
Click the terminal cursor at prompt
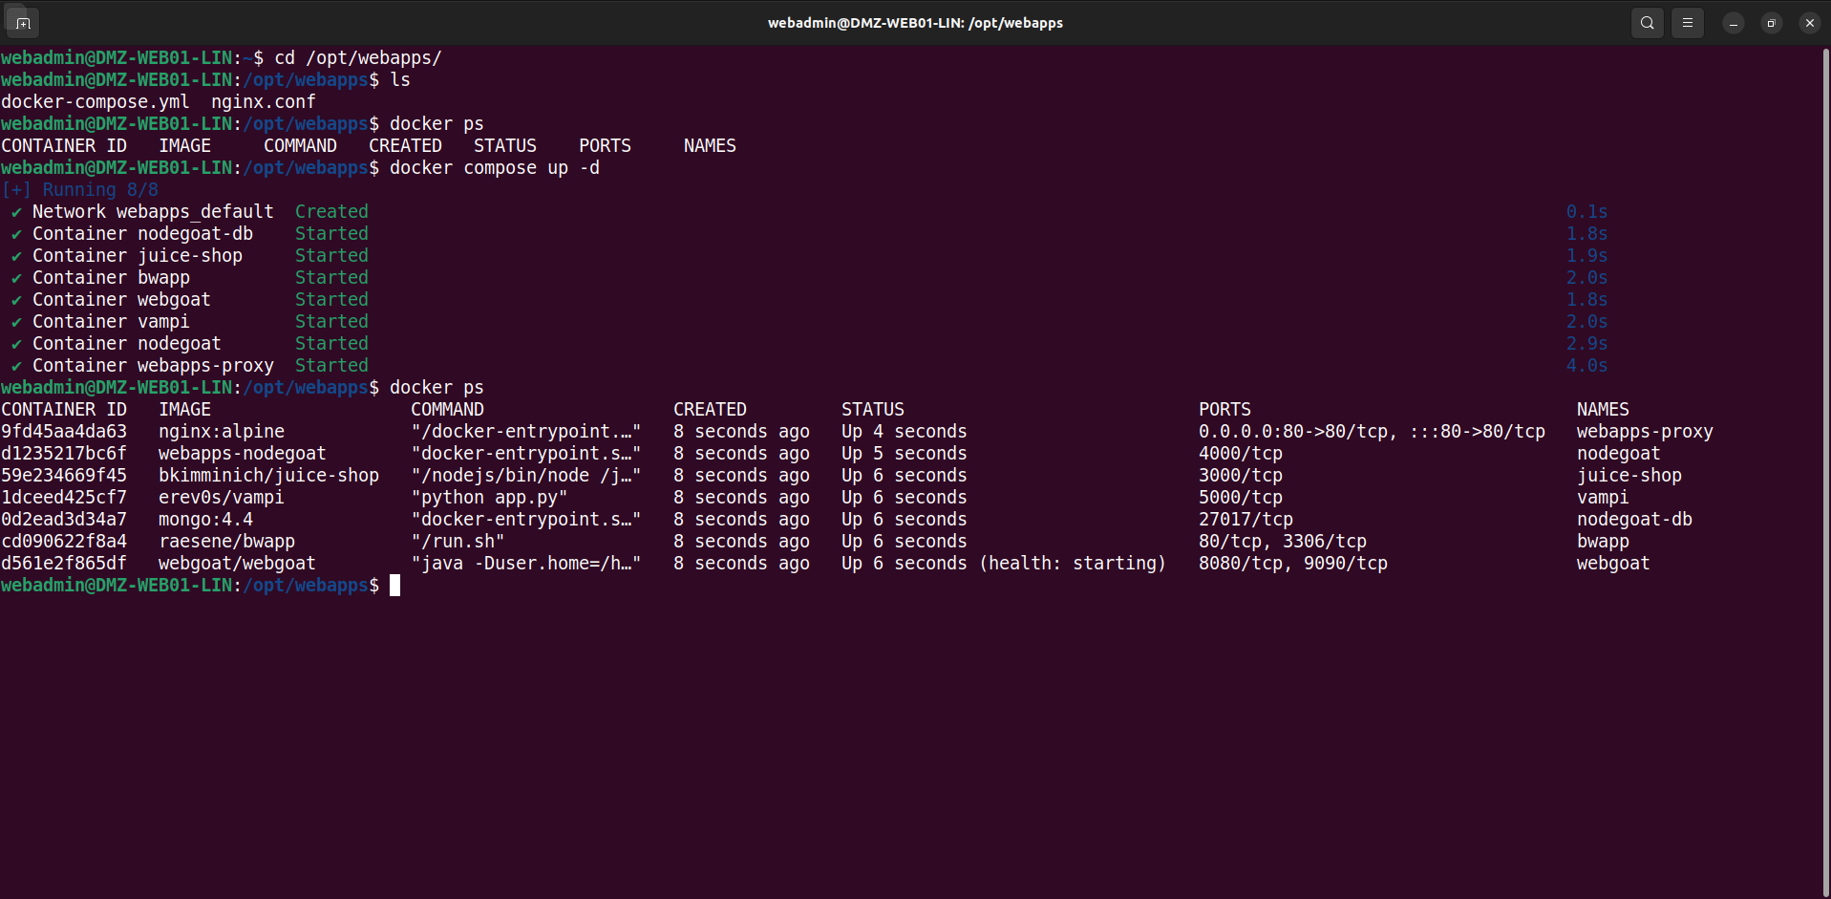(395, 586)
